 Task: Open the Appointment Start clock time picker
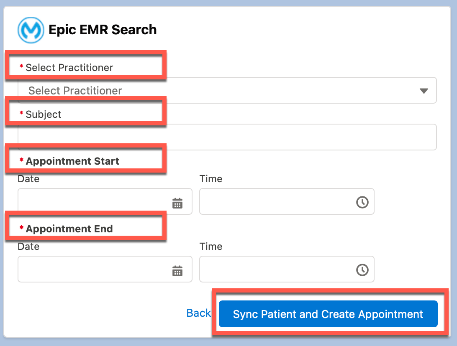[362, 202]
